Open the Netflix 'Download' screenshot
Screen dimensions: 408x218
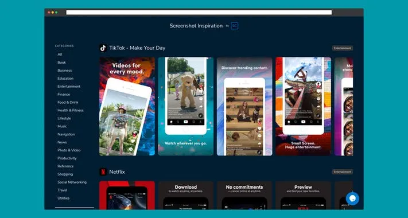tap(186, 196)
